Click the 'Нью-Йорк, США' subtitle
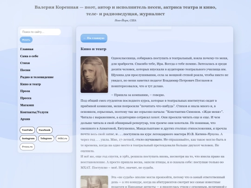 (x=125, y=20)
